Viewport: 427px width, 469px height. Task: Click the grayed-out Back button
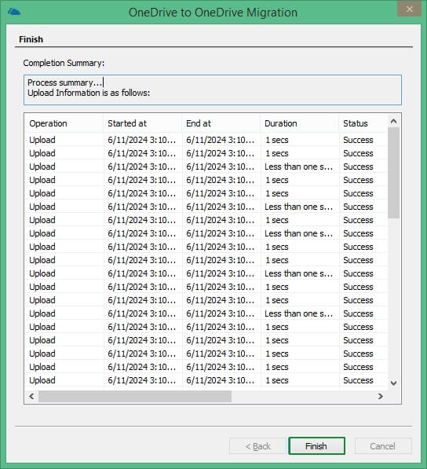click(257, 446)
